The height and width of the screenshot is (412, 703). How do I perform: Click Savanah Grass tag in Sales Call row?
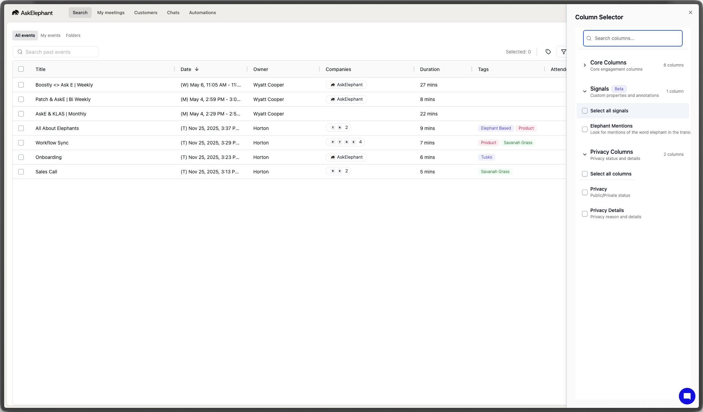(x=495, y=172)
